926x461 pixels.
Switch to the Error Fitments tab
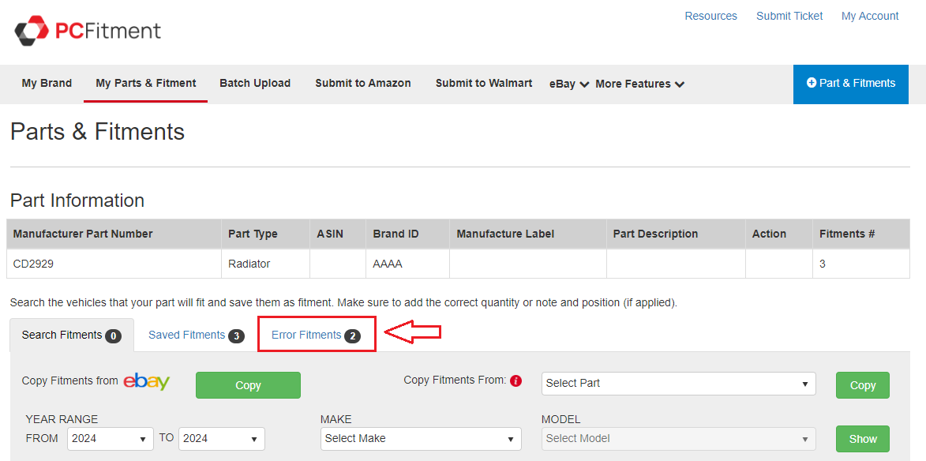315,335
